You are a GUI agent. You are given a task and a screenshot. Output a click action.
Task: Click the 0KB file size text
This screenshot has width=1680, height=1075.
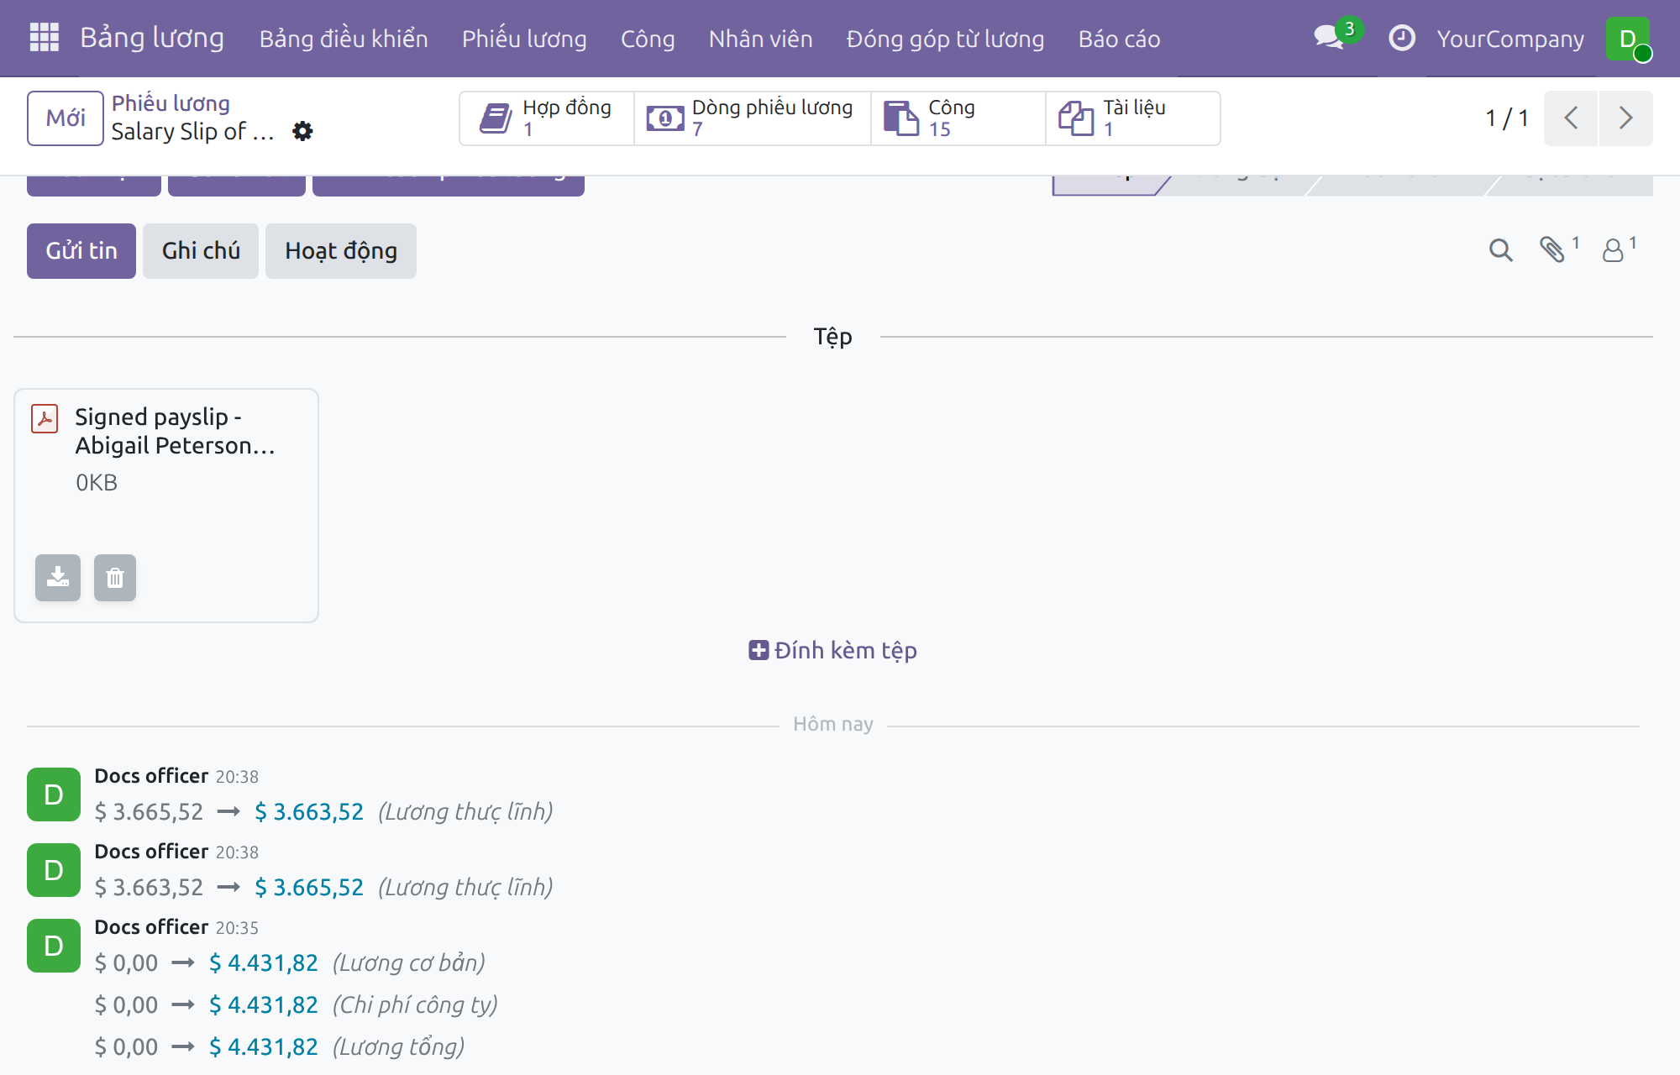coord(97,483)
